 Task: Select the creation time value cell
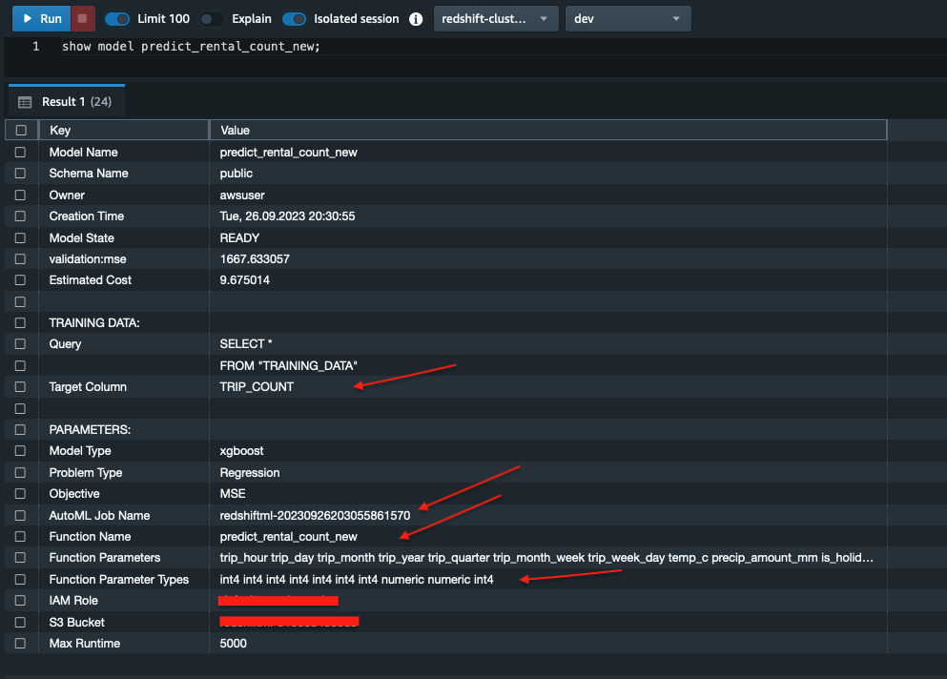287,216
